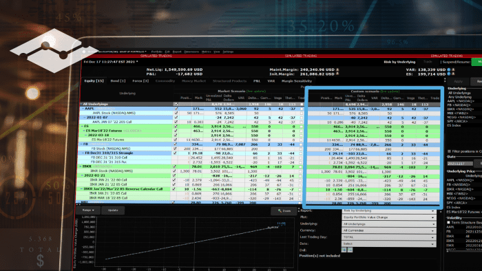Image resolution: width=482 pixels, height=271 pixels.
Task: Toggle the AAPL Stock row checkbox
Action: pyautogui.click(x=176, y=113)
